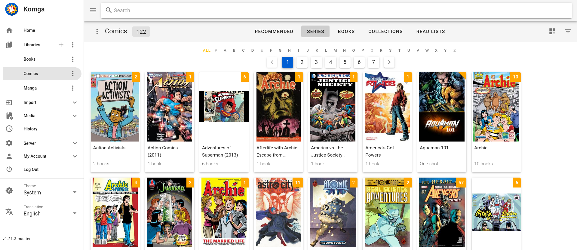
Task: Open Books library three-dot menu
Action: click(x=73, y=59)
